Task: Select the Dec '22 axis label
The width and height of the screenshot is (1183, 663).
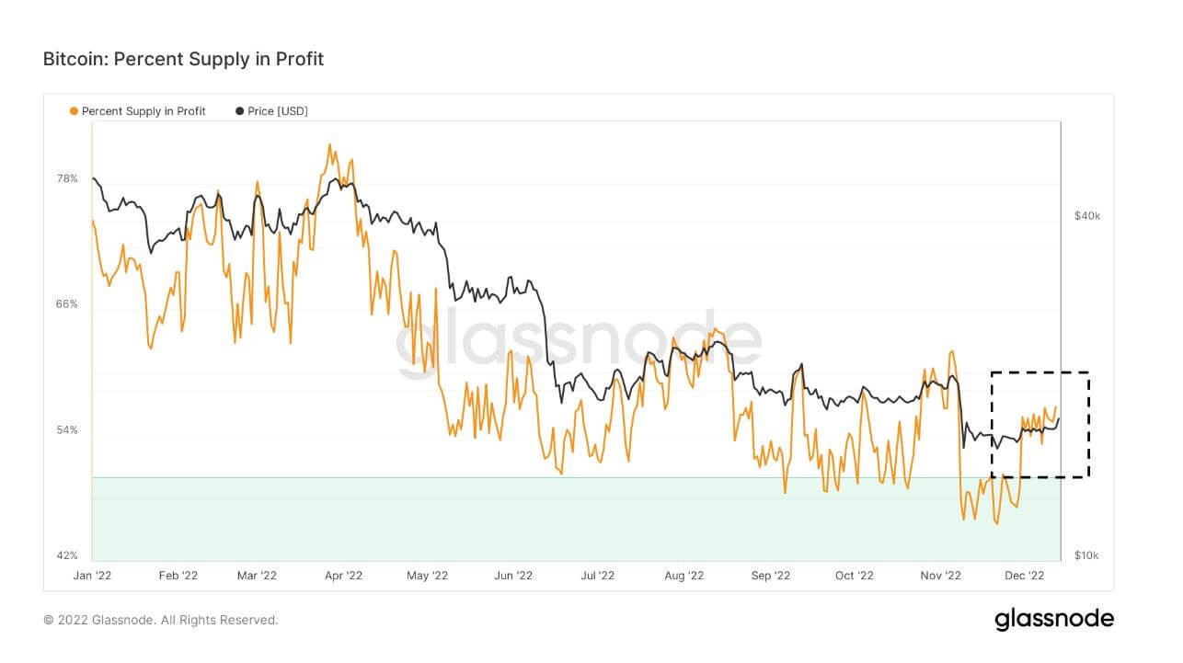Action: [x=1025, y=576]
